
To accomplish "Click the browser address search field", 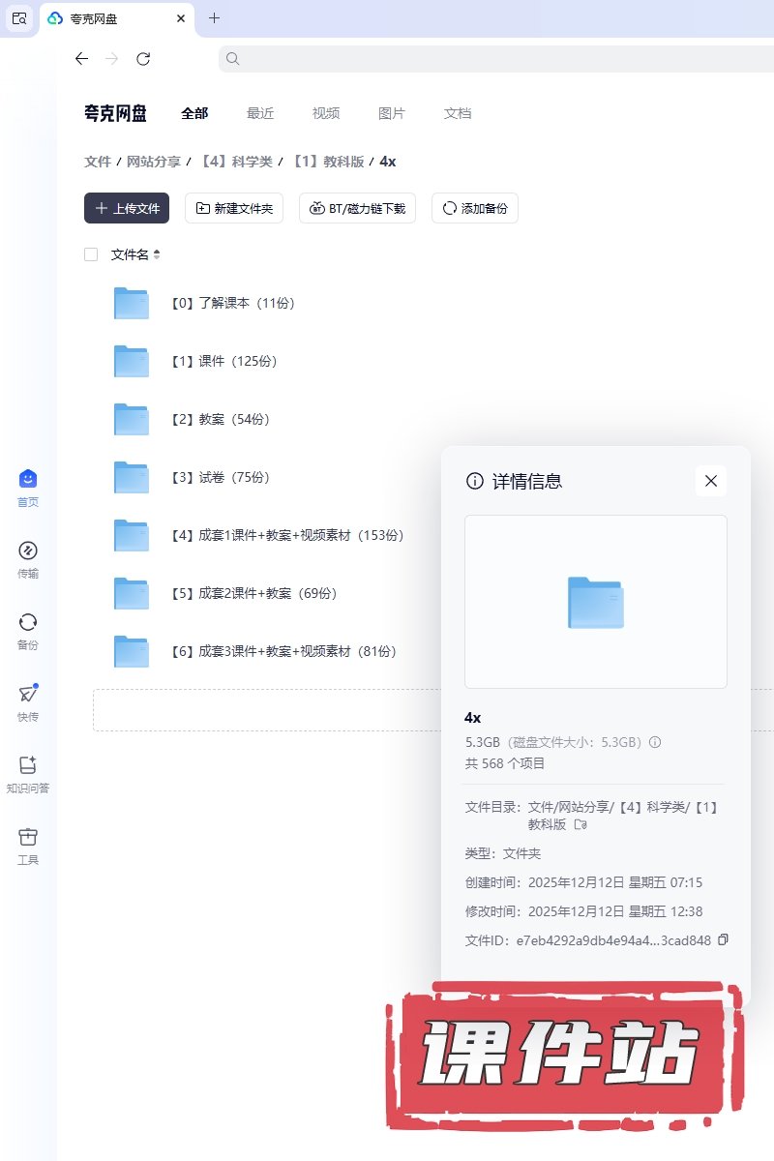I will tap(484, 59).
